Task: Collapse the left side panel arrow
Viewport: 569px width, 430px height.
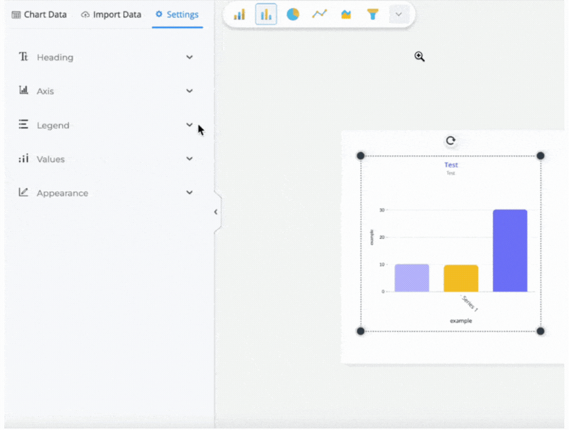Action: click(216, 212)
